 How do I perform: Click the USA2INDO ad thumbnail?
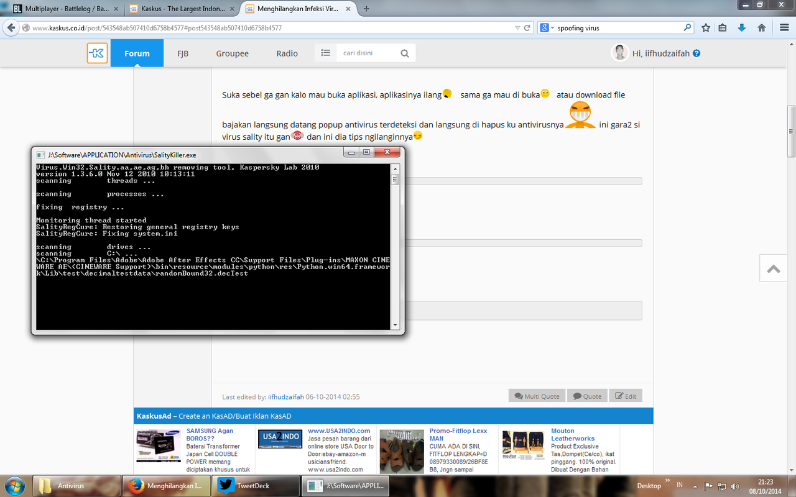coord(280,439)
